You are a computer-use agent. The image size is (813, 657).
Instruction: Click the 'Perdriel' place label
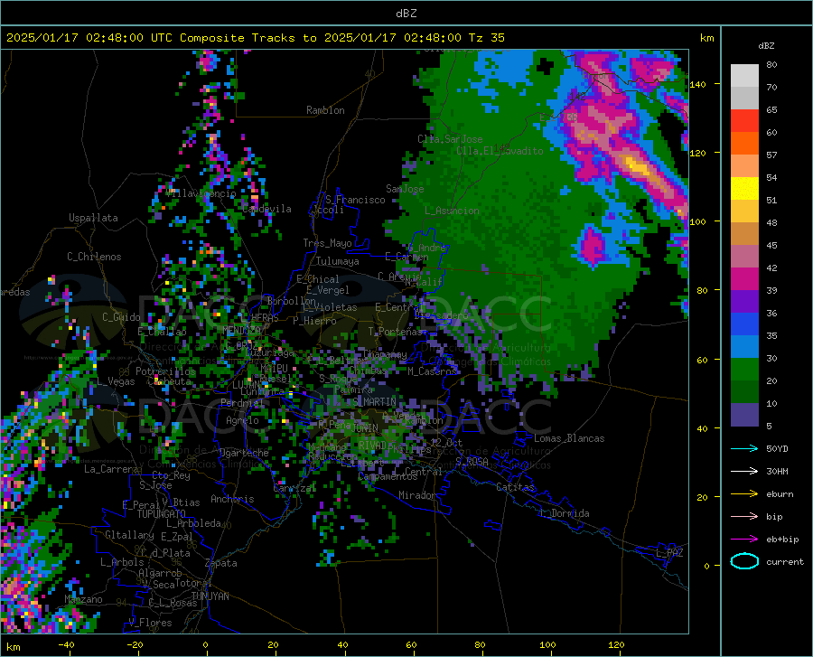(242, 403)
